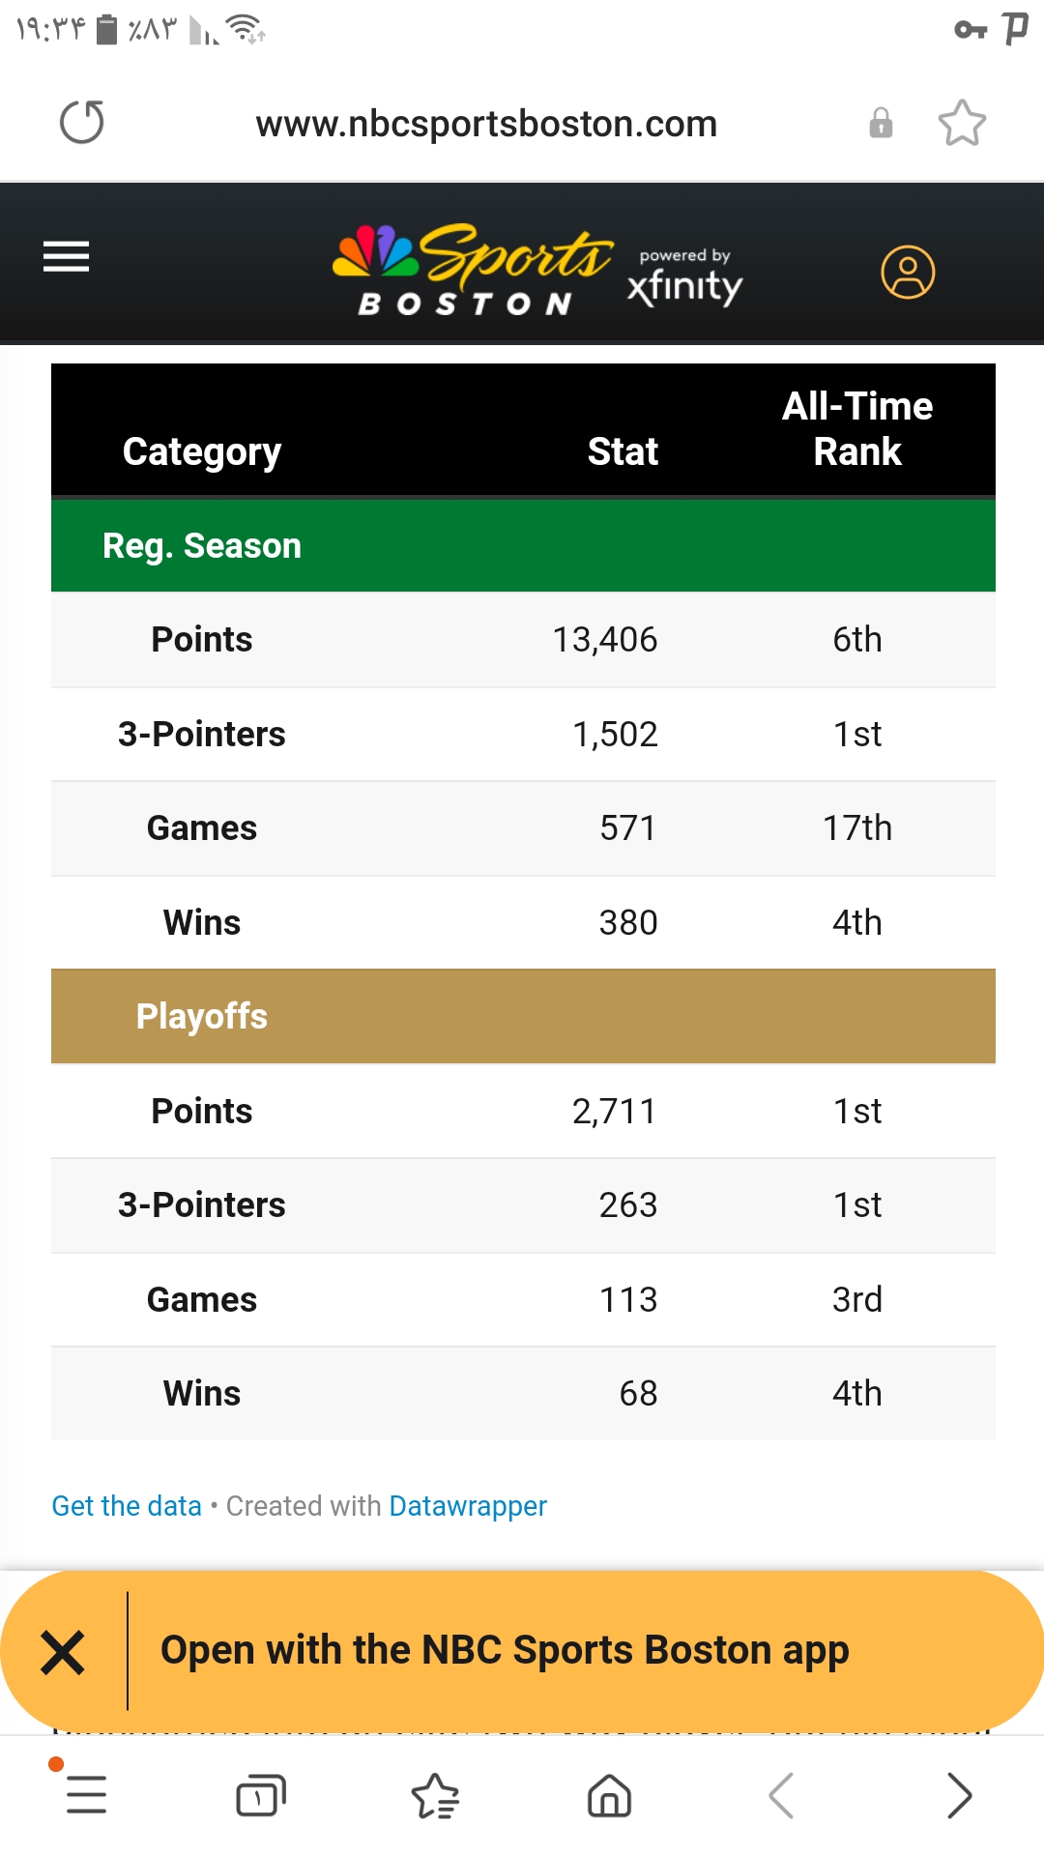This screenshot has height=1856, width=1044.
Task: Tap the xfinity sponsor logo
Action: pos(684,276)
